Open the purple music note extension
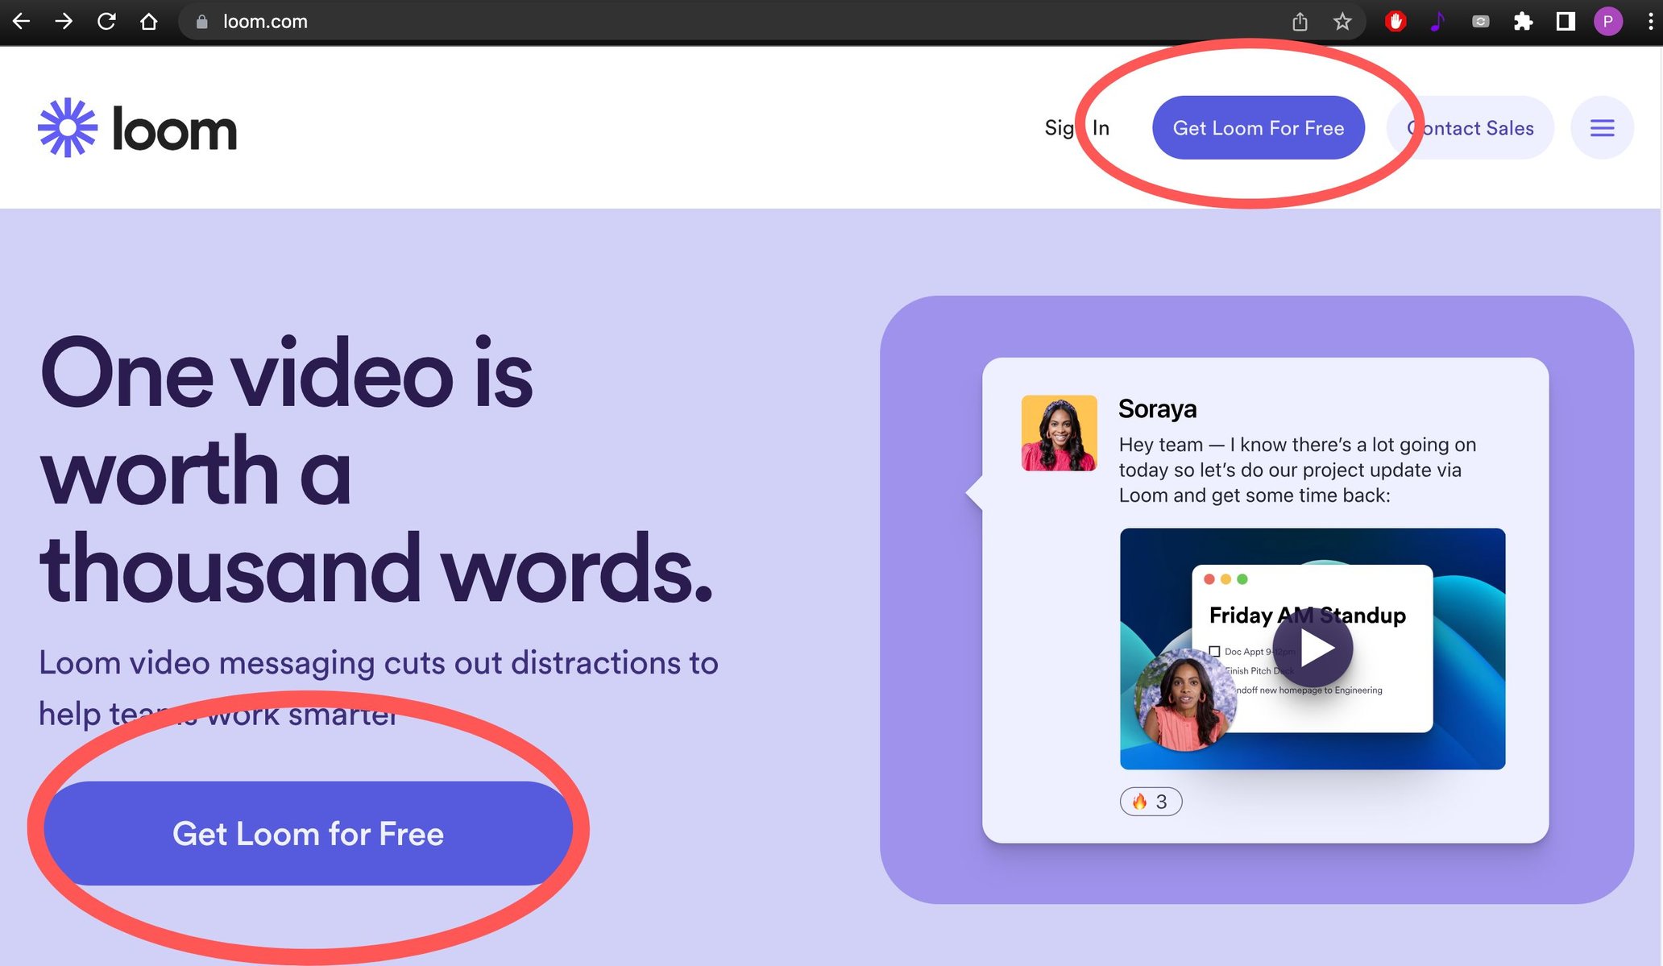The image size is (1663, 966). pyautogui.click(x=1437, y=22)
